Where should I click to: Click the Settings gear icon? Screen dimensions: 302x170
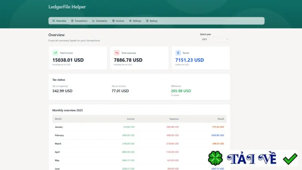point(130,21)
